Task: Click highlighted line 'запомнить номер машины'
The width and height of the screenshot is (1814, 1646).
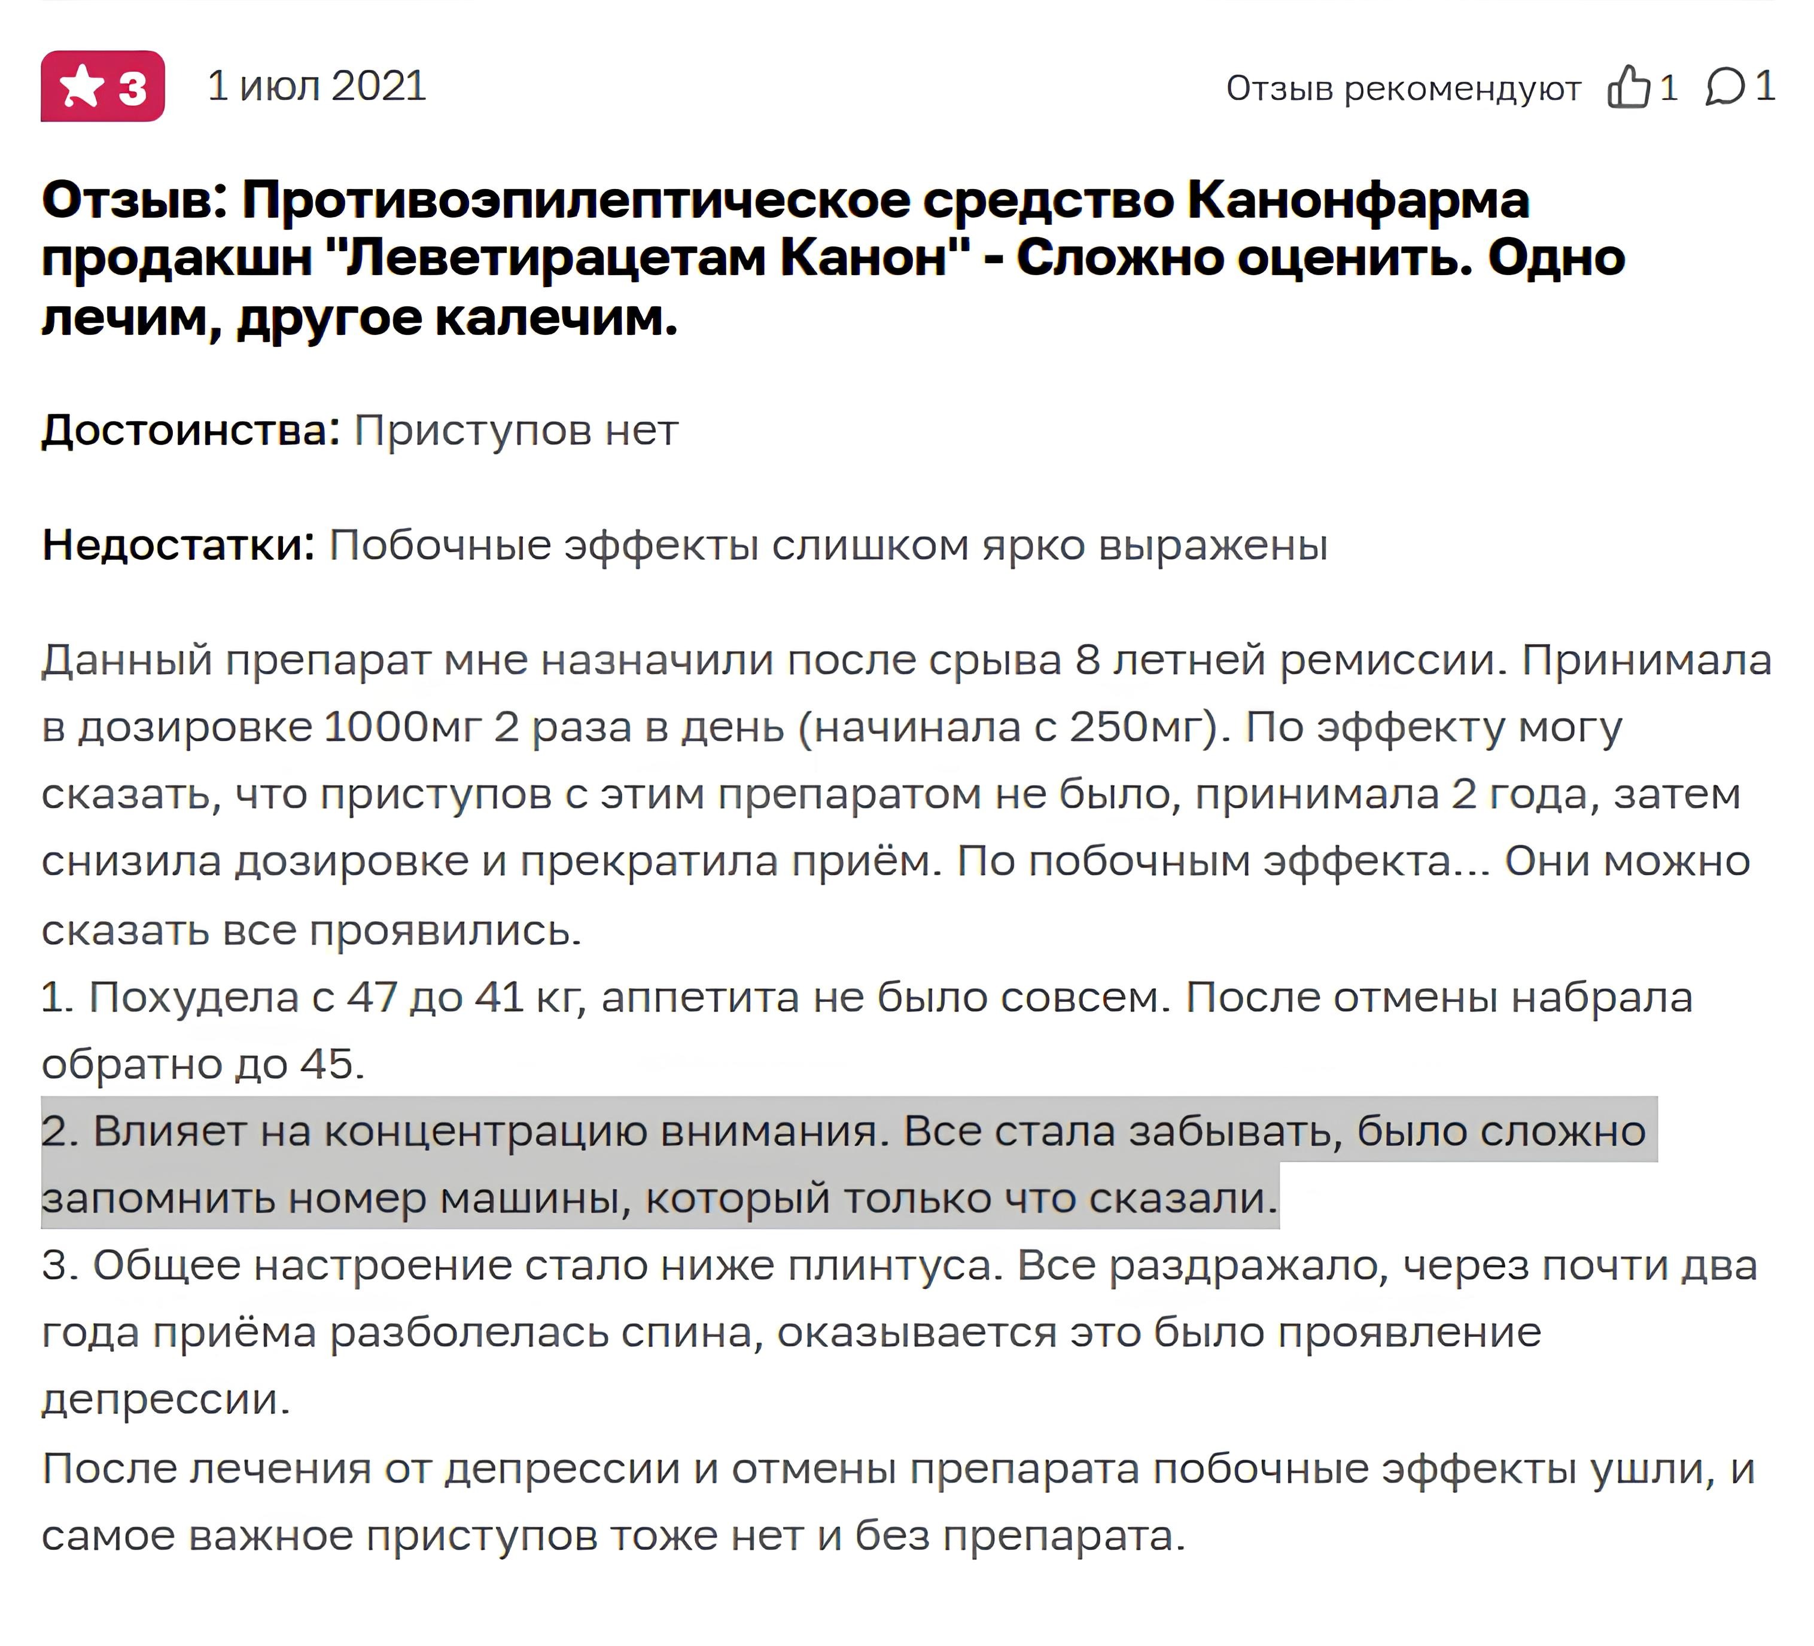Action: 659,1198
